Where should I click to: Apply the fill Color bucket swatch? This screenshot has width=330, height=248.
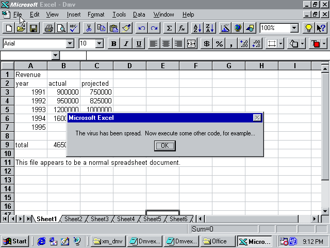[294, 43]
